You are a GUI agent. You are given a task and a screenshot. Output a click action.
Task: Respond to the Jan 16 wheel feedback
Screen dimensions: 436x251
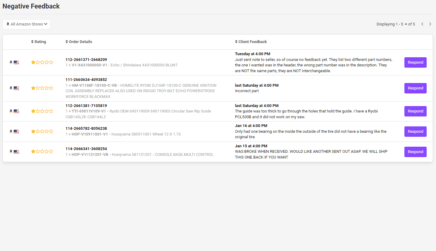[415, 132]
